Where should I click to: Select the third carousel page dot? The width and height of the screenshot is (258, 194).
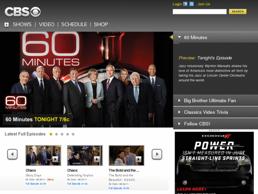click(62, 134)
